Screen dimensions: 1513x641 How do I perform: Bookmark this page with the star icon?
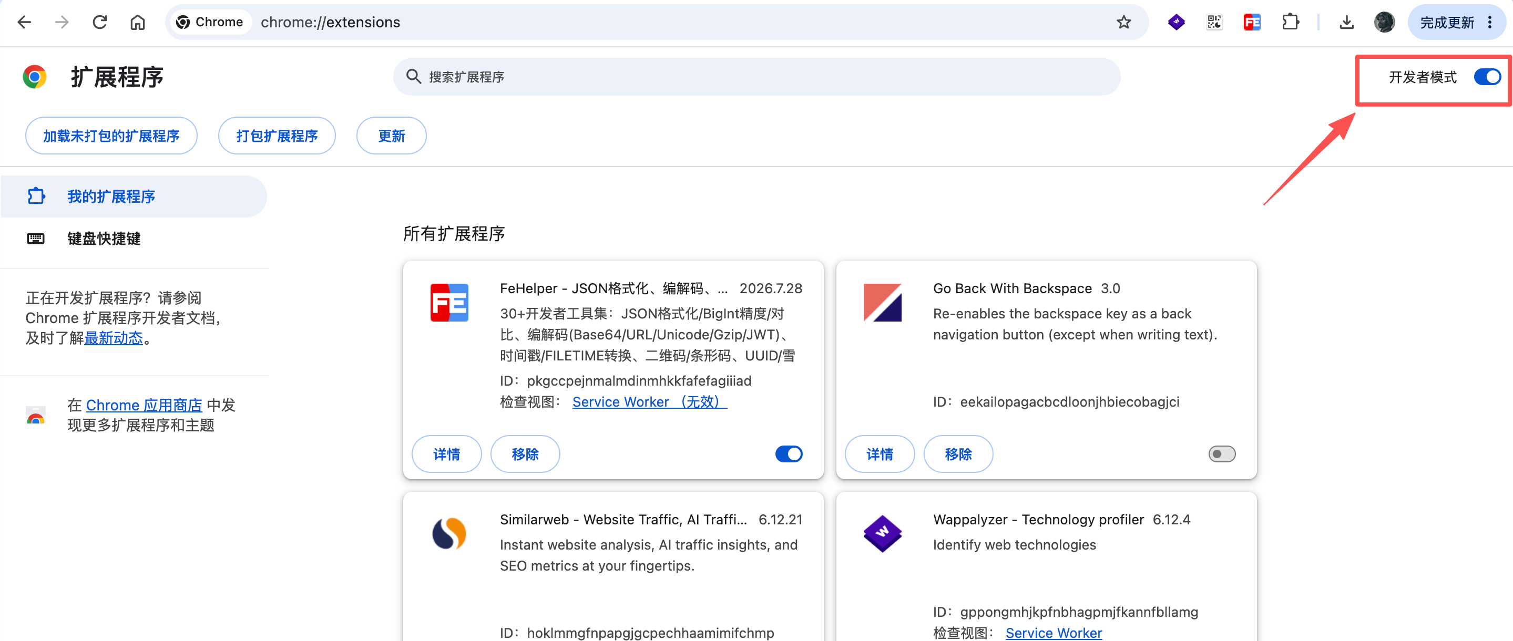[1123, 22]
